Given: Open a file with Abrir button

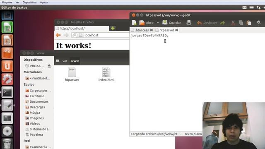Looking at the screenshot, I should click(146, 23).
